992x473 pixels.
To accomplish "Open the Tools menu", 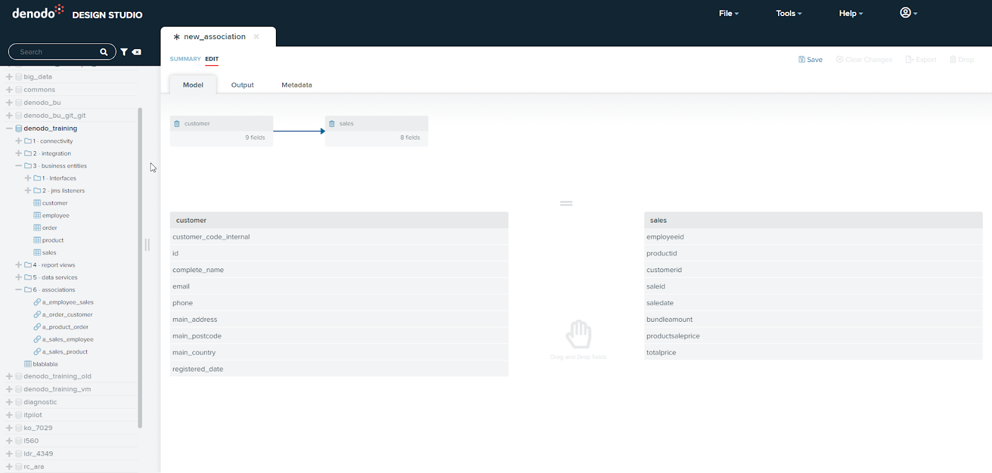I will click(789, 13).
